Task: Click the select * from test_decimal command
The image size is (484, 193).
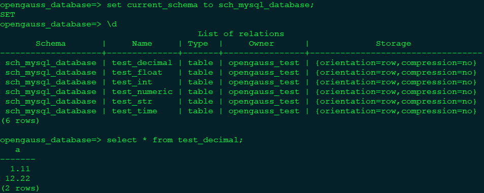Action: point(175,140)
